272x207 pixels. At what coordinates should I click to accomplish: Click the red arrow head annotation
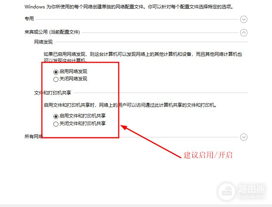point(124,127)
